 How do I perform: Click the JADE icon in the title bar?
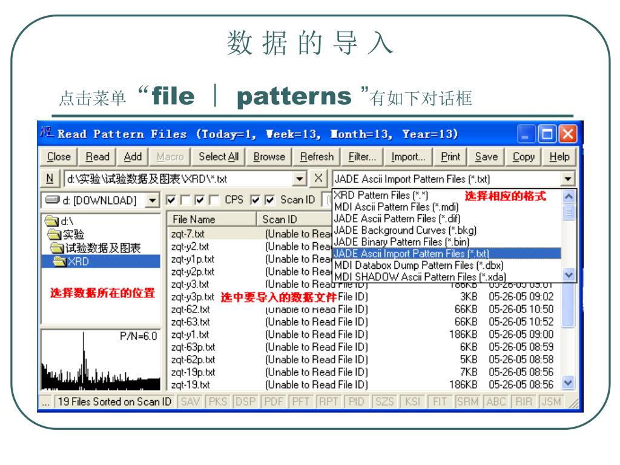coord(47,133)
